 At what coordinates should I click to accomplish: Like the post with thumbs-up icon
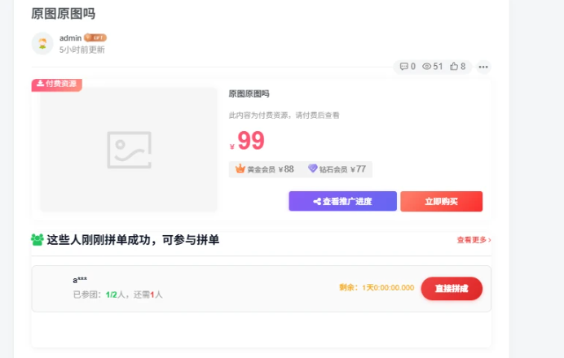pyautogui.click(x=454, y=67)
